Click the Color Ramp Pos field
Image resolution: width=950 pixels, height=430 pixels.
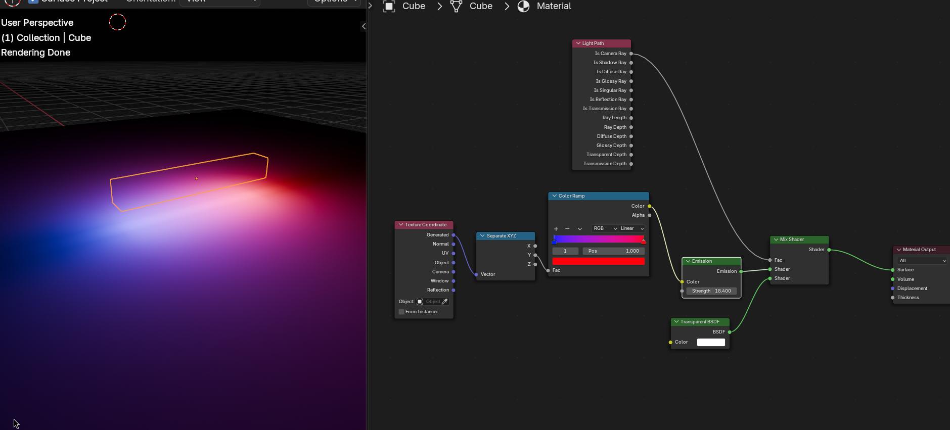tap(614, 251)
